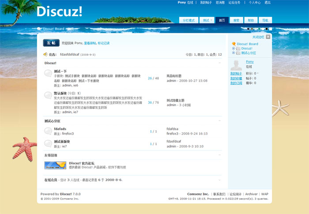
Task: Open 联系我们 footer link
Action: point(219,194)
